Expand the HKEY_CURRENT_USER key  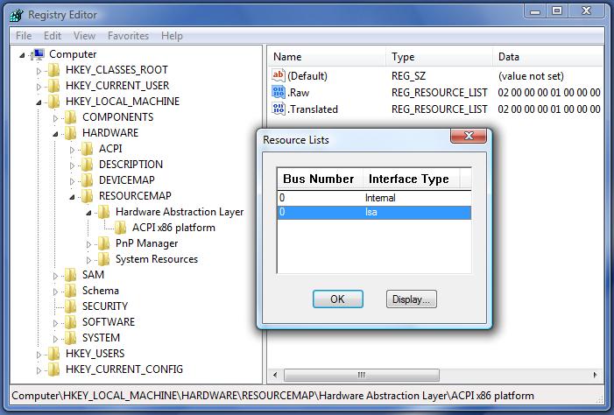[39, 87]
